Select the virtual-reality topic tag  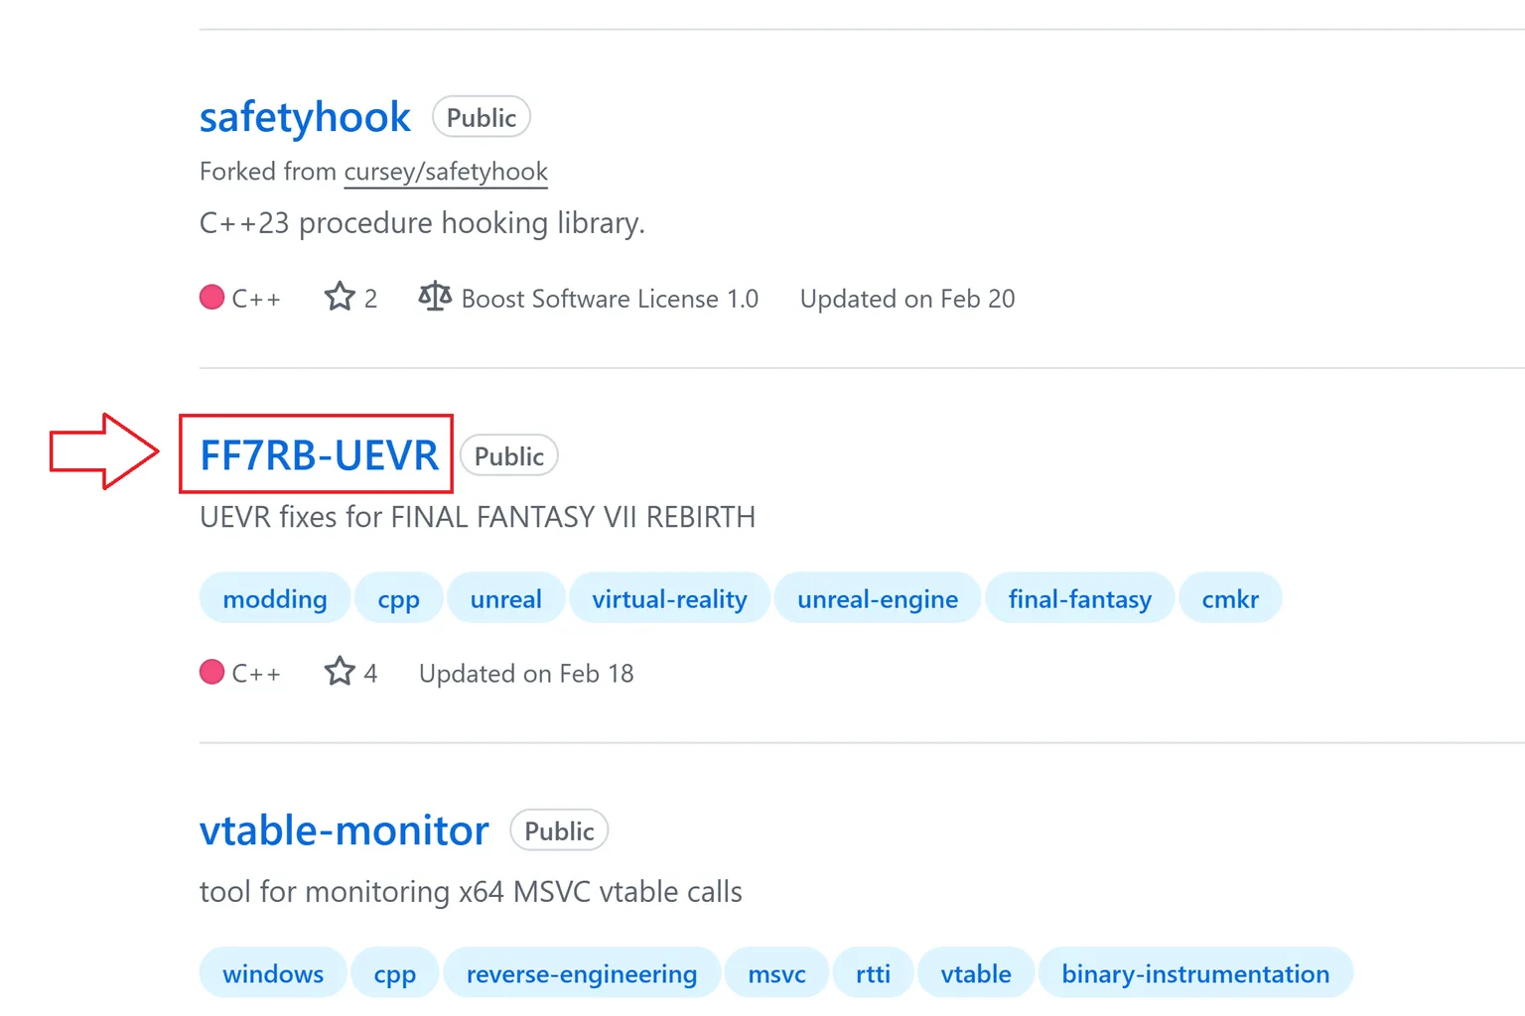(669, 598)
